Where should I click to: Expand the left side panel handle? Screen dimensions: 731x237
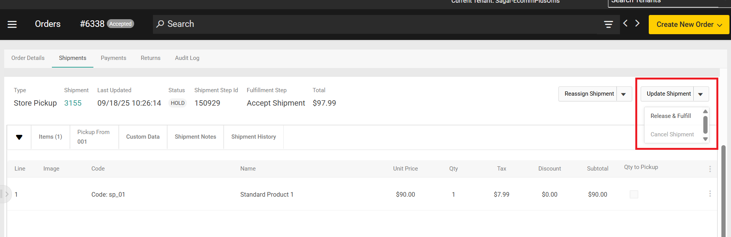tap(6, 194)
